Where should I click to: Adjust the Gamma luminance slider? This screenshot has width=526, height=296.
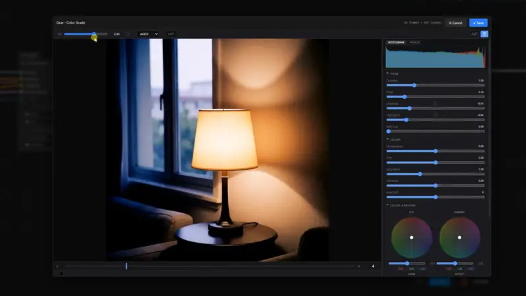coord(454,264)
